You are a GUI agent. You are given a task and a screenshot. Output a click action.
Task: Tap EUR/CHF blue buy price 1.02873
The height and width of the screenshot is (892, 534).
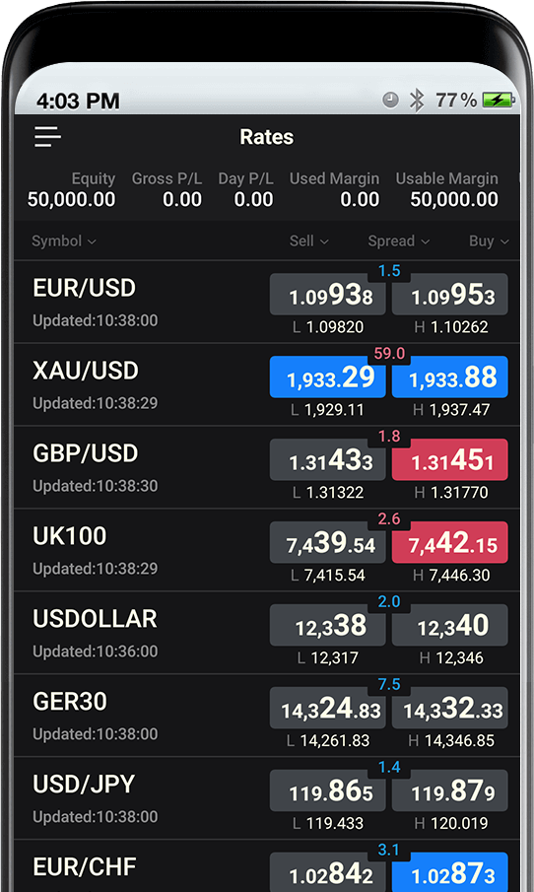click(x=450, y=872)
